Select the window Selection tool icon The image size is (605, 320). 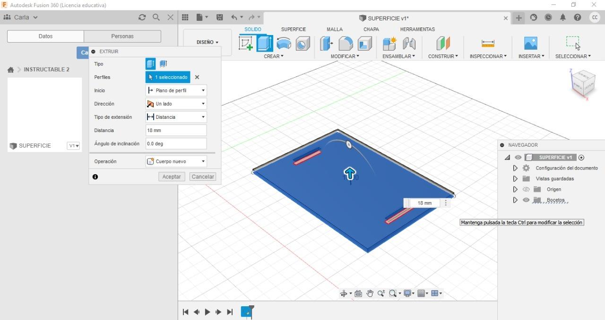tap(573, 43)
